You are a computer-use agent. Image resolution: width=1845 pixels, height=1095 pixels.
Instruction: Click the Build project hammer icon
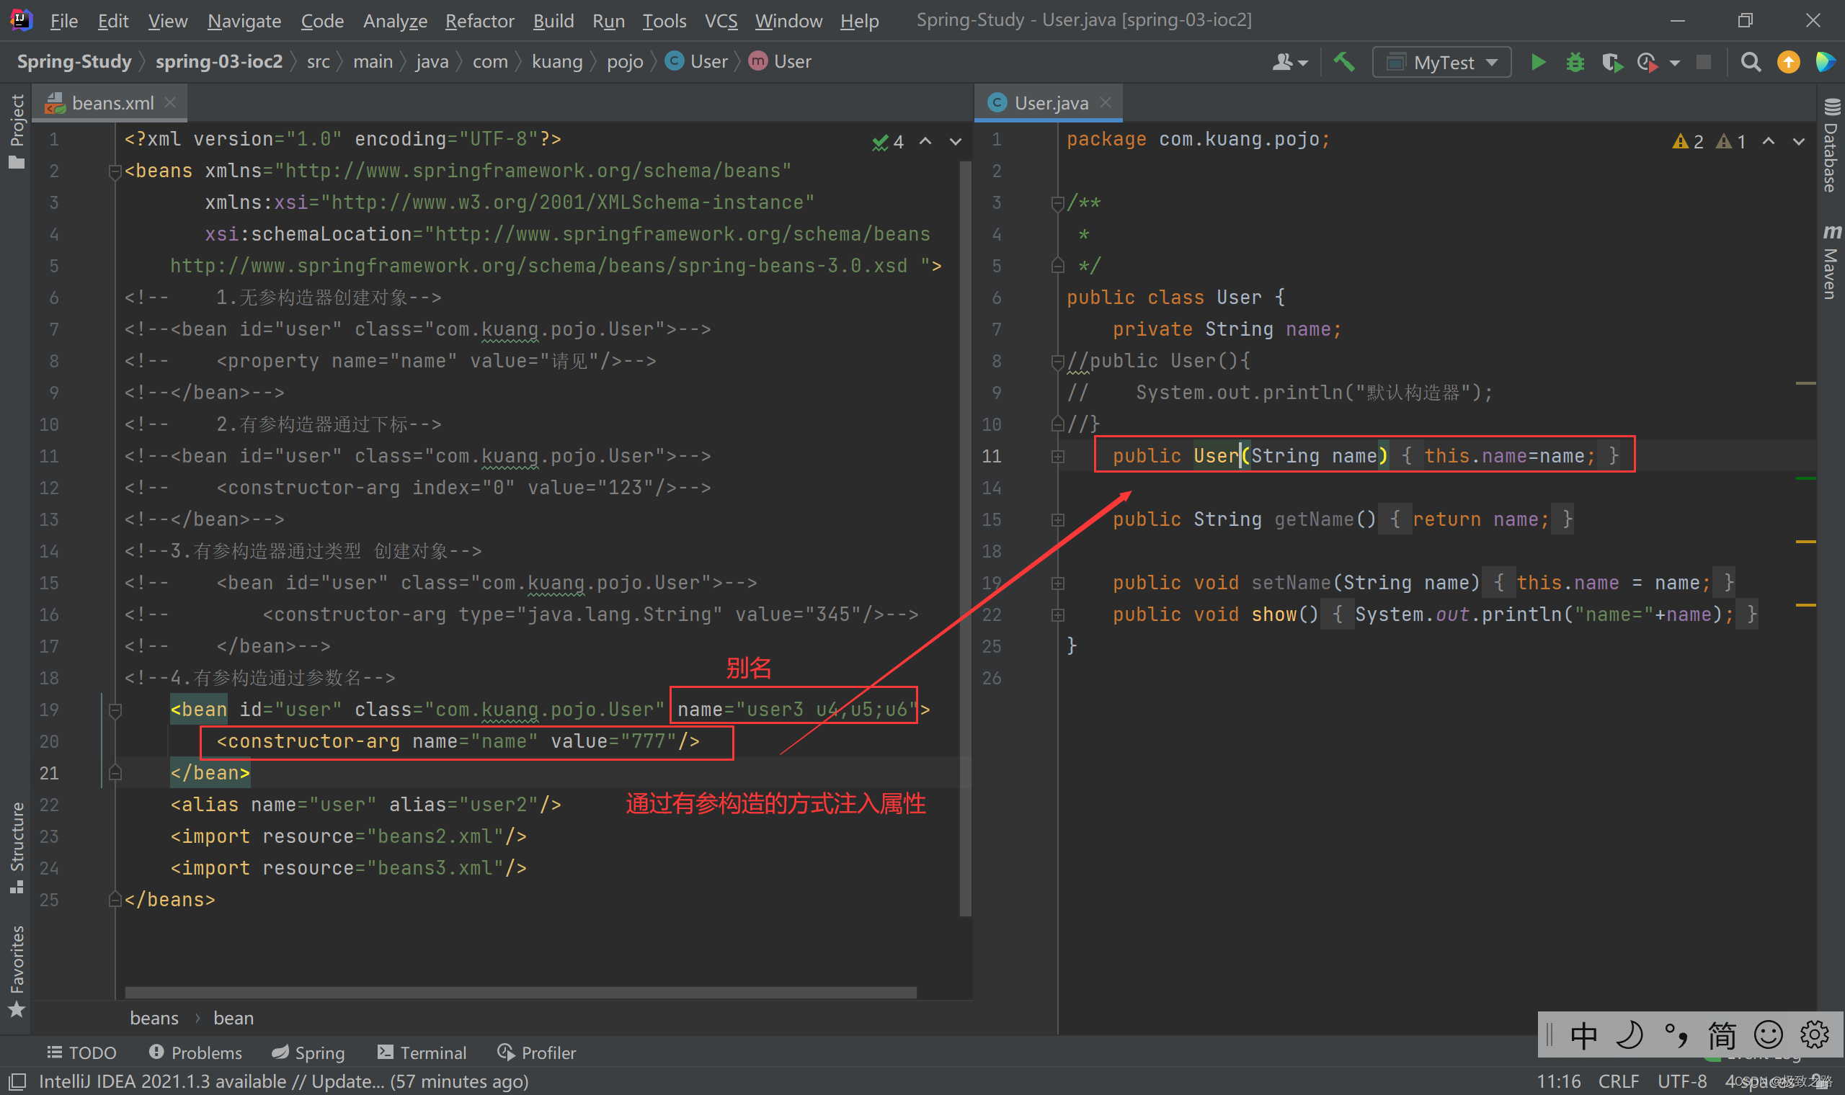click(1344, 62)
